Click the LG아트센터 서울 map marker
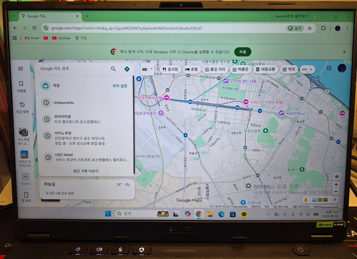The image size is (357, 259). [x=226, y=81]
